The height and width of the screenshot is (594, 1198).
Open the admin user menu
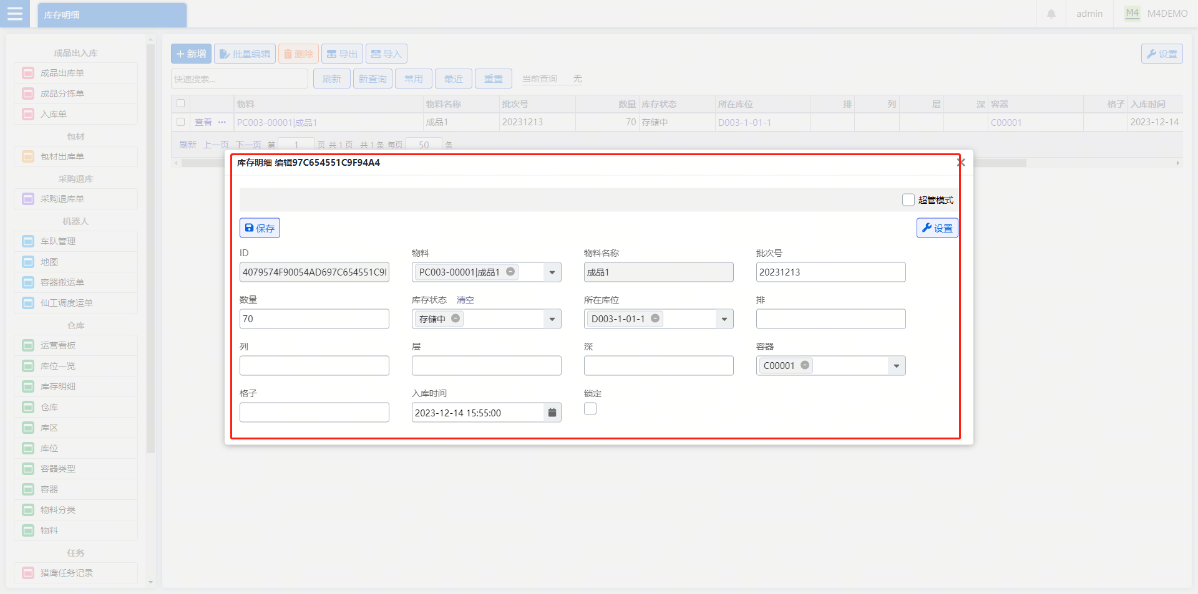[1089, 14]
